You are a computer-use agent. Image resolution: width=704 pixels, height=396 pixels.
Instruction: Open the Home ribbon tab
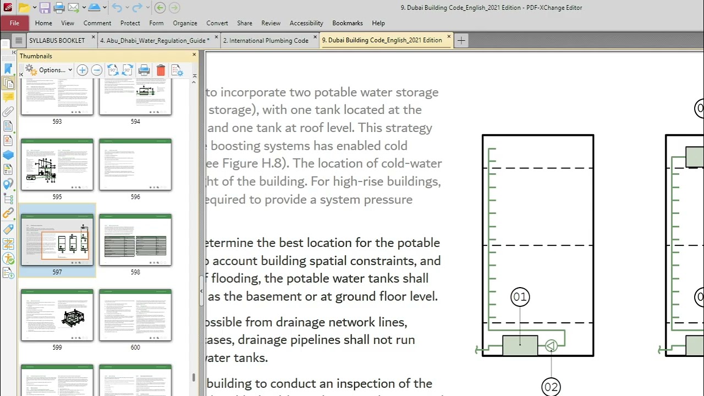(x=43, y=23)
